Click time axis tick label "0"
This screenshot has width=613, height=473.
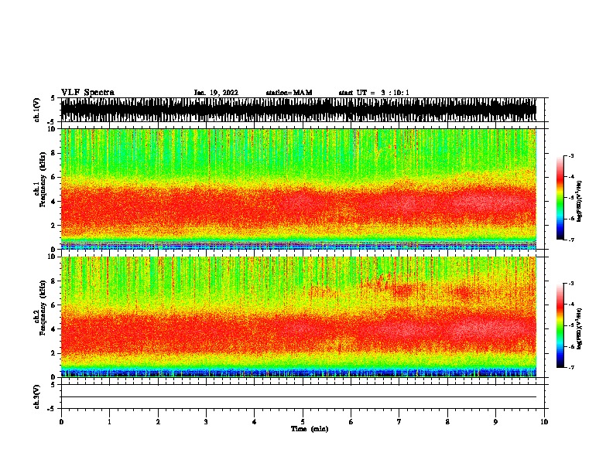[x=61, y=422]
